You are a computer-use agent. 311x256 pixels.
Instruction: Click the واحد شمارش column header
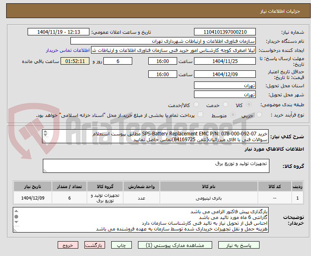point(141,186)
